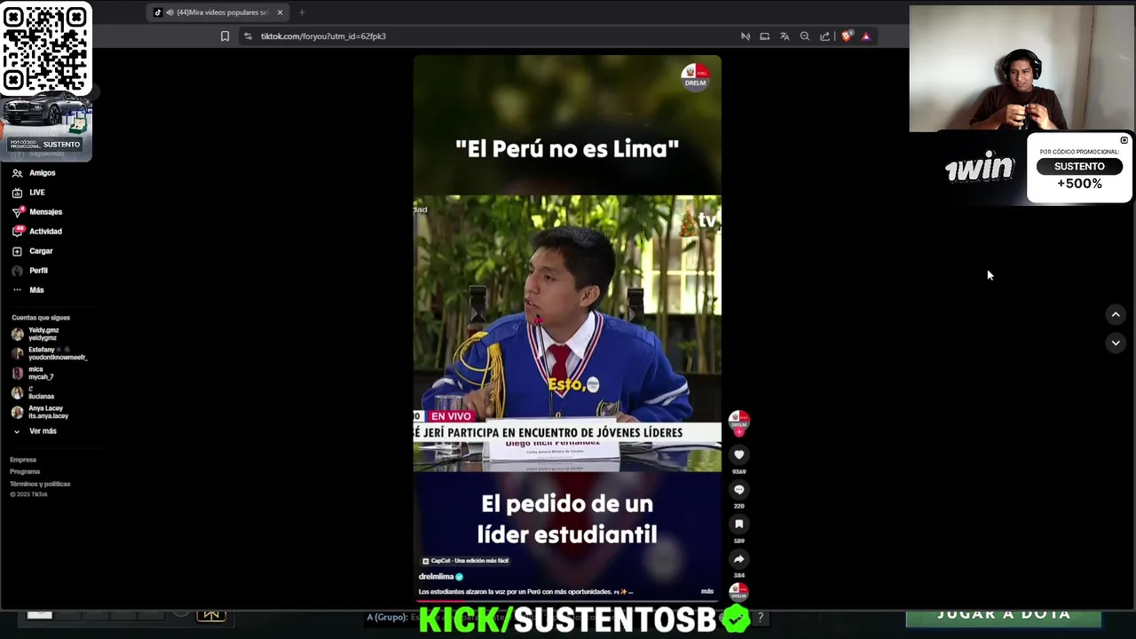Follow DRELM with the red plus badge
Viewport: 1136px width, 639px height.
pyautogui.click(x=738, y=432)
